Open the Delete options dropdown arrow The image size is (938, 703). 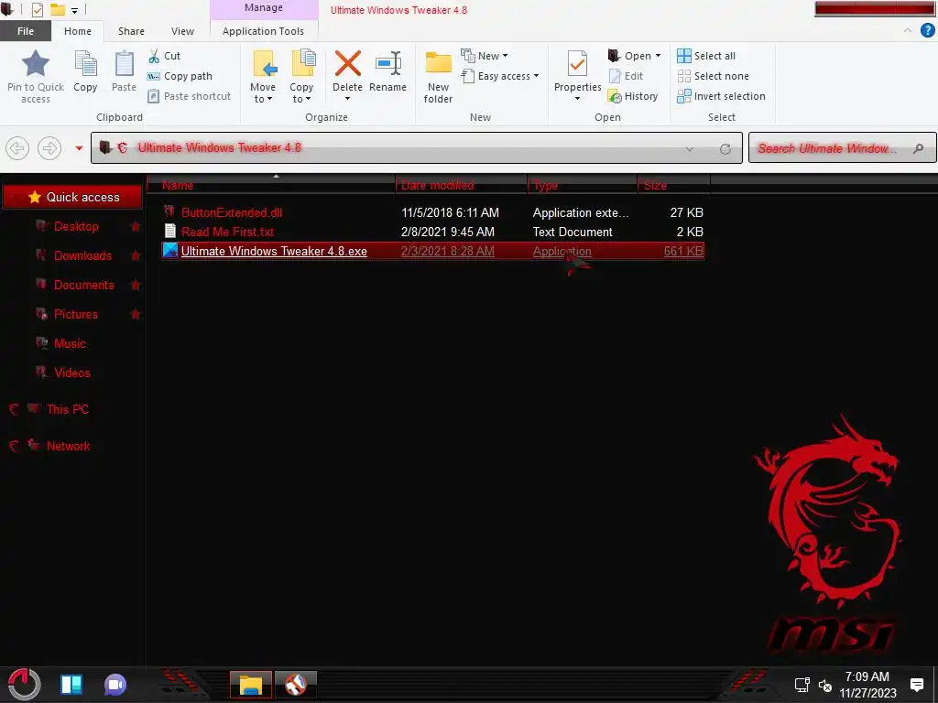point(347,99)
